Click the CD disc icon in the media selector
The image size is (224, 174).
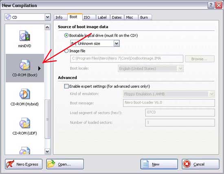[8, 17]
